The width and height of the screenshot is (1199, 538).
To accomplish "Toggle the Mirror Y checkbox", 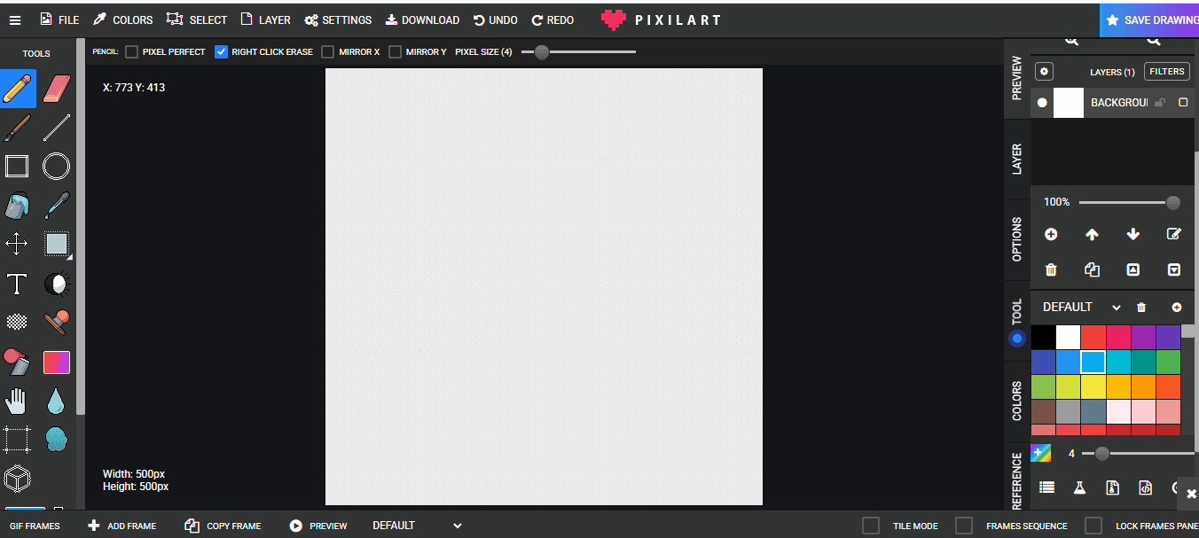I will click(x=396, y=52).
